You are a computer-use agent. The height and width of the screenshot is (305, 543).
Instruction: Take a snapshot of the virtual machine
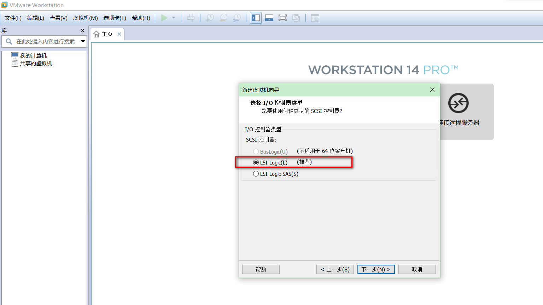tap(209, 18)
